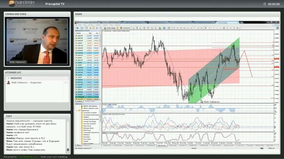The width and height of the screenshot is (284, 159).
Task: Select Alligator indicator in Navigator tree
Action: 87,117
